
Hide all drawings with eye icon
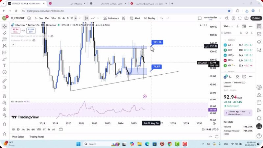[5, 115]
